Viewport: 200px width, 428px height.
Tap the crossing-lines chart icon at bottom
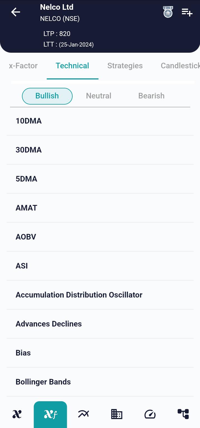[83, 414]
